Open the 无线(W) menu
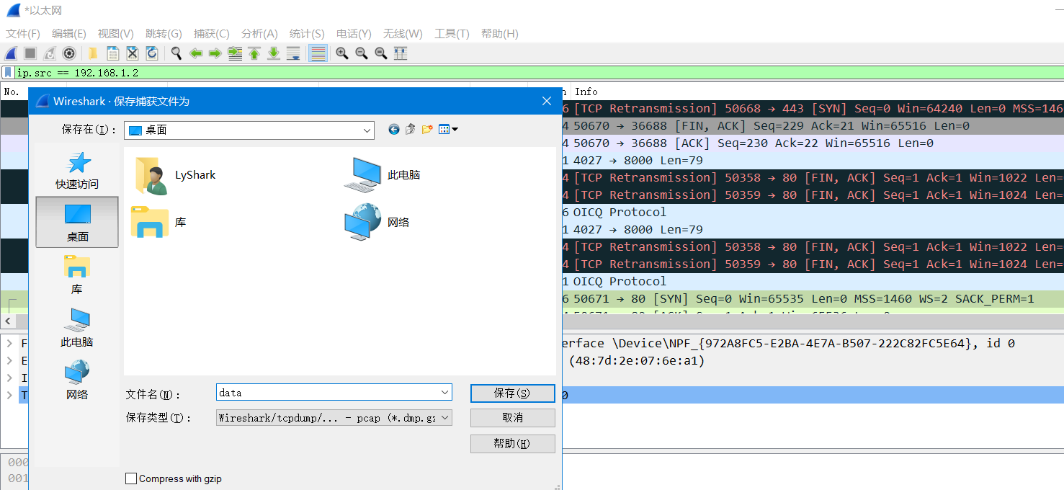The image size is (1064, 490). pos(403,34)
